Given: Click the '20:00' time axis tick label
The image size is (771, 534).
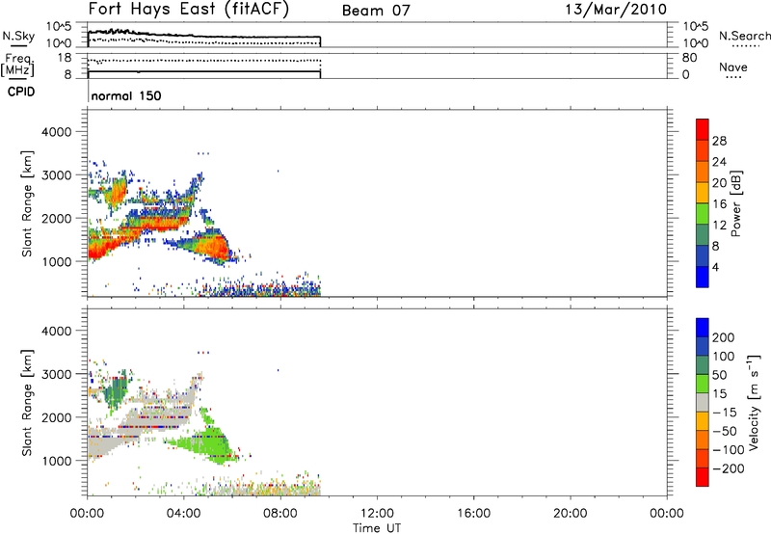Looking at the screenshot, I should tap(571, 514).
